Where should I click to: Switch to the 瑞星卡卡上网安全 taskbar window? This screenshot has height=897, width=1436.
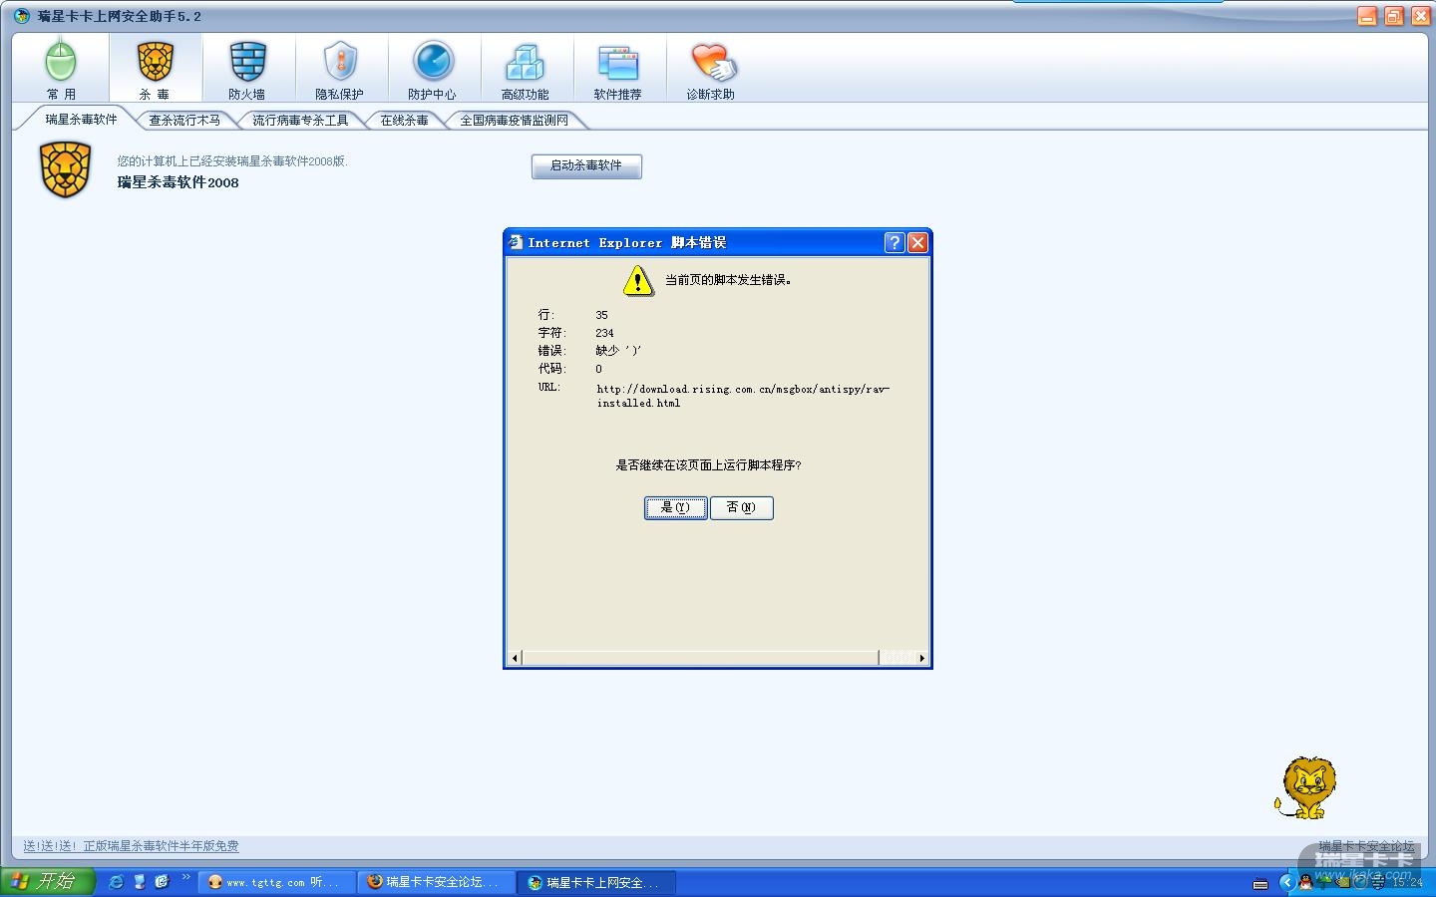point(598,882)
